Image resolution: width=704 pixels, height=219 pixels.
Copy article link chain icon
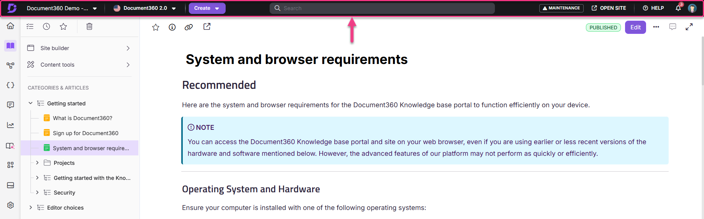(x=189, y=27)
